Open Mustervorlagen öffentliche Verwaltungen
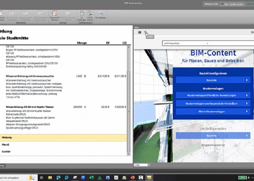Screen dimensions: 254x181 [x=213, y=95]
